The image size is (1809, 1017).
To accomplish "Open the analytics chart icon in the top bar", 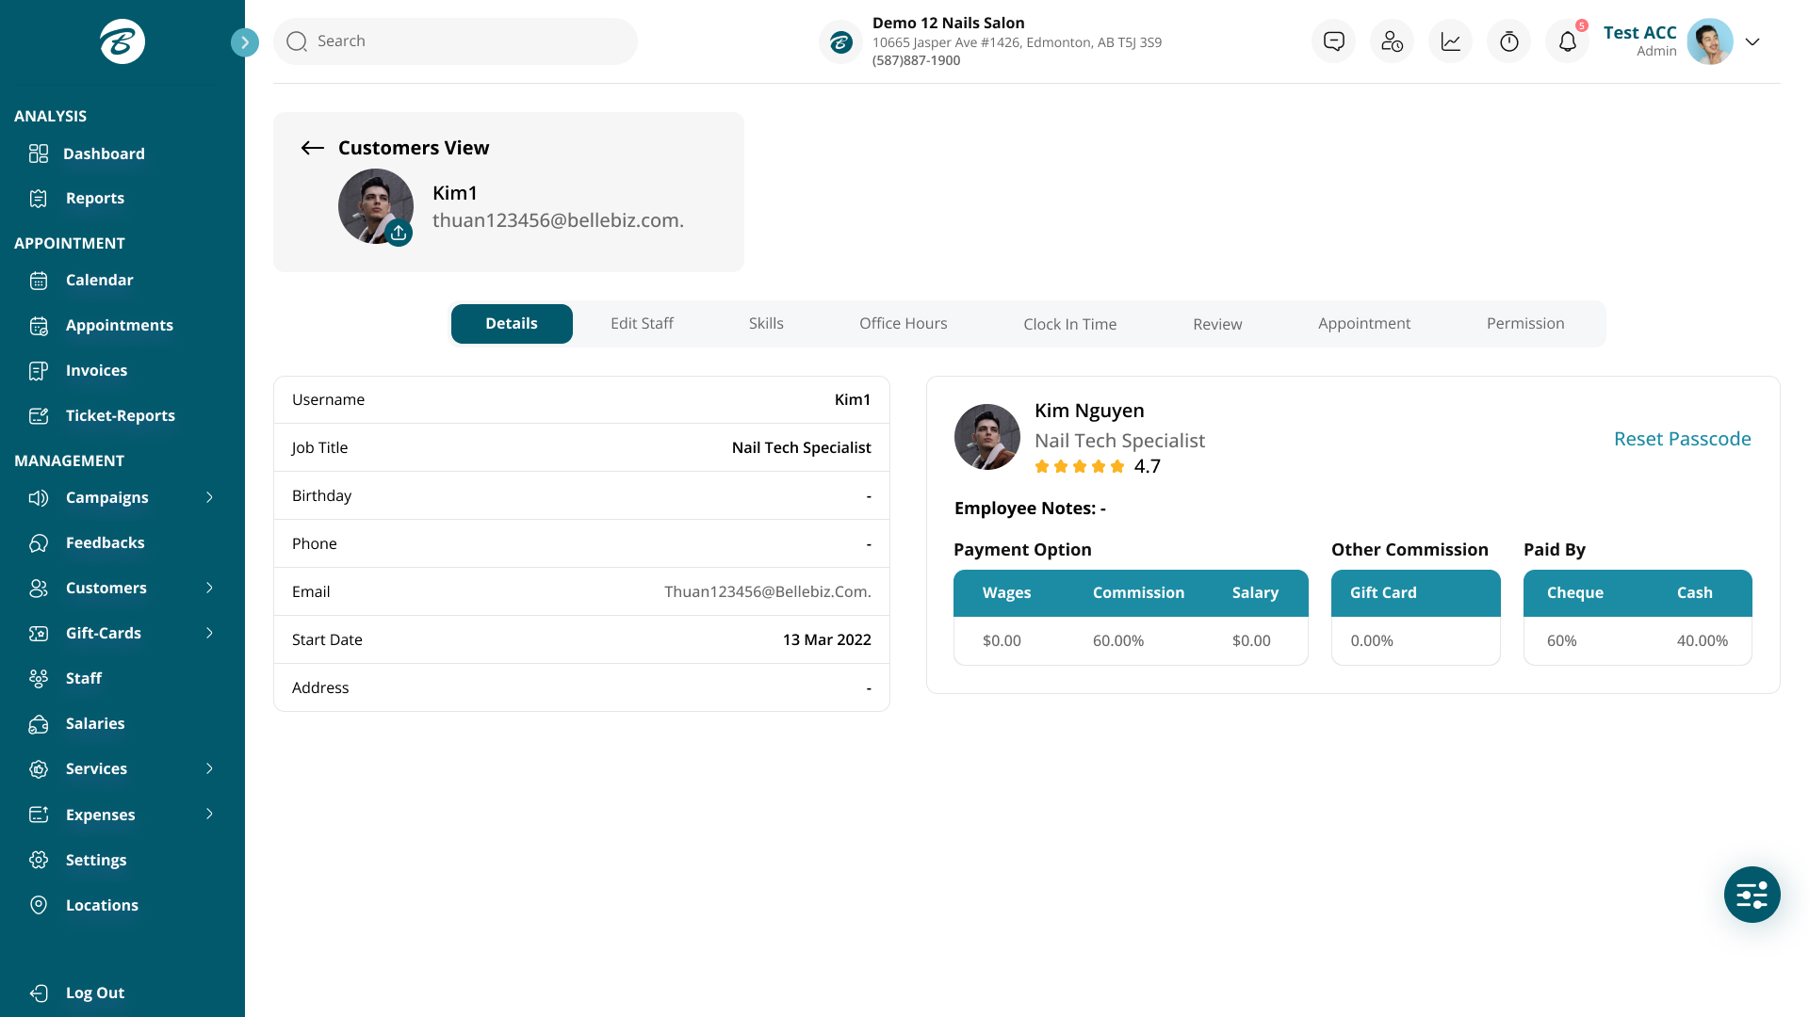I will [x=1450, y=40].
